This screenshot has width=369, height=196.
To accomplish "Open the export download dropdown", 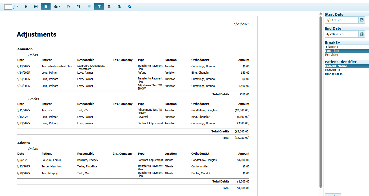I will [57, 7].
